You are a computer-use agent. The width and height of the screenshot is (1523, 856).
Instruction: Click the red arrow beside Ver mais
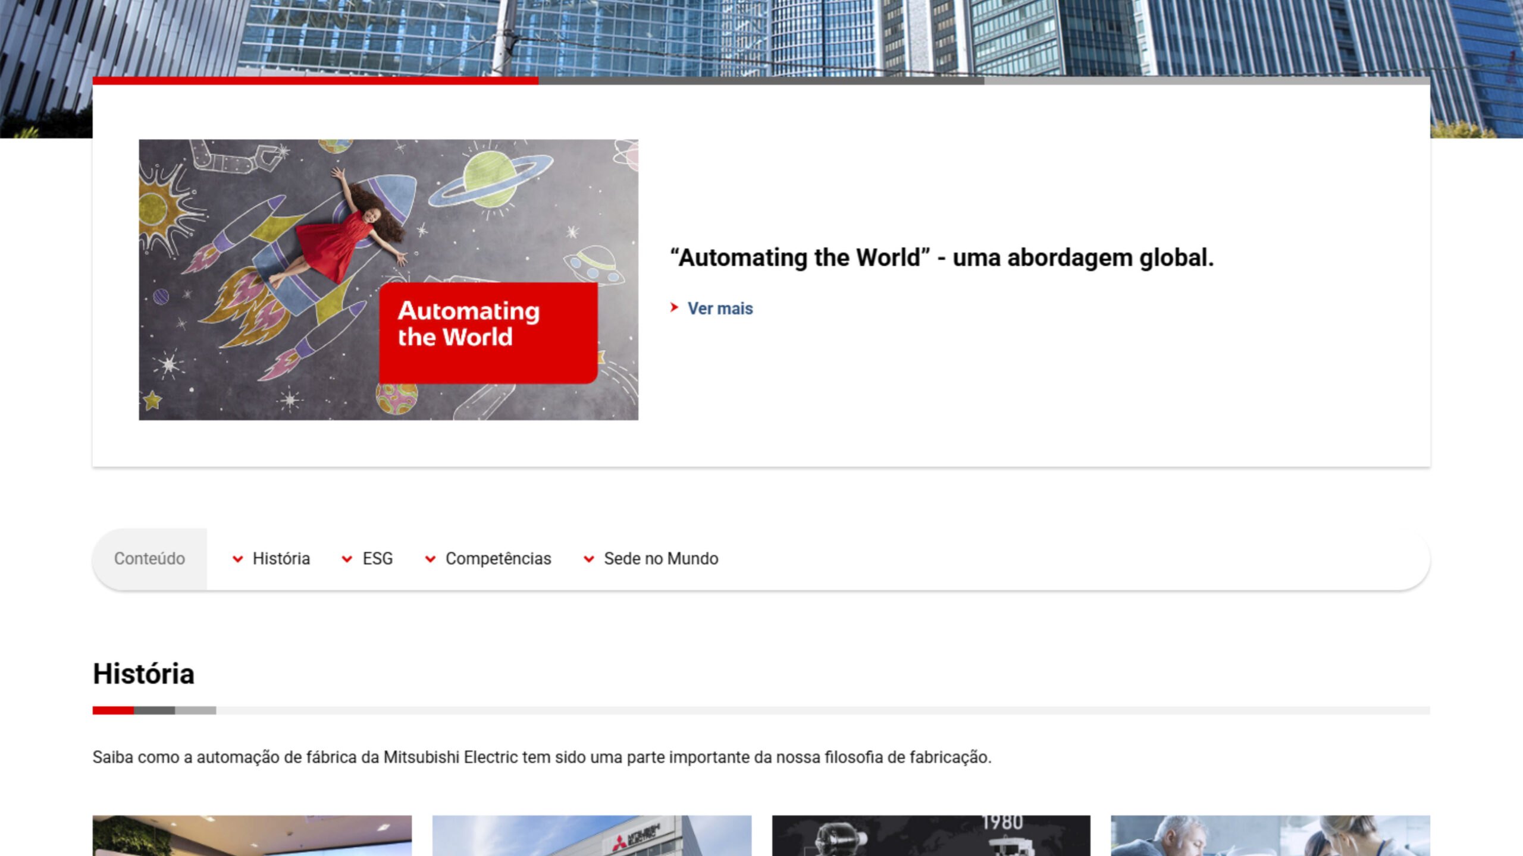[x=674, y=307]
